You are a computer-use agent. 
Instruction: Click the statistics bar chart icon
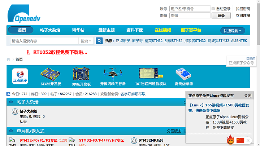tap(8, 94)
